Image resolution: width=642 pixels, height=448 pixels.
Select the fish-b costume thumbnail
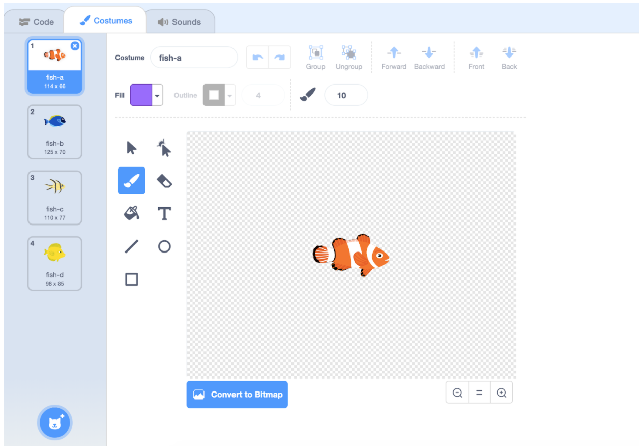click(55, 132)
